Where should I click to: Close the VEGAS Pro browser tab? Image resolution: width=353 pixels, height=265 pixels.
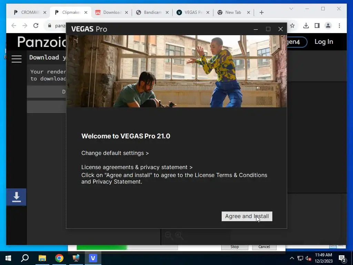(208, 13)
